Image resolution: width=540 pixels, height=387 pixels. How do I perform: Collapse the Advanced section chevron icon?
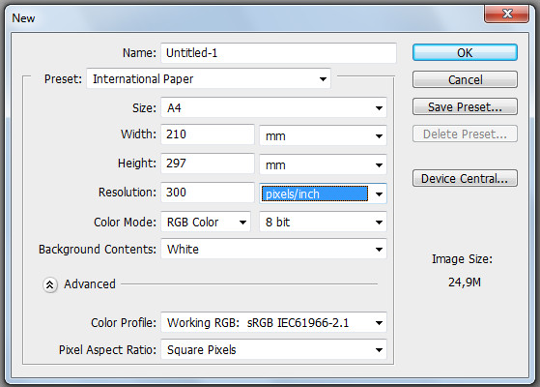pyautogui.click(x=50, y=284)
